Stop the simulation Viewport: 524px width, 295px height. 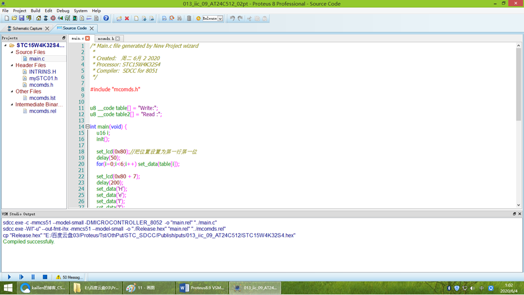(x=45, y=277)
